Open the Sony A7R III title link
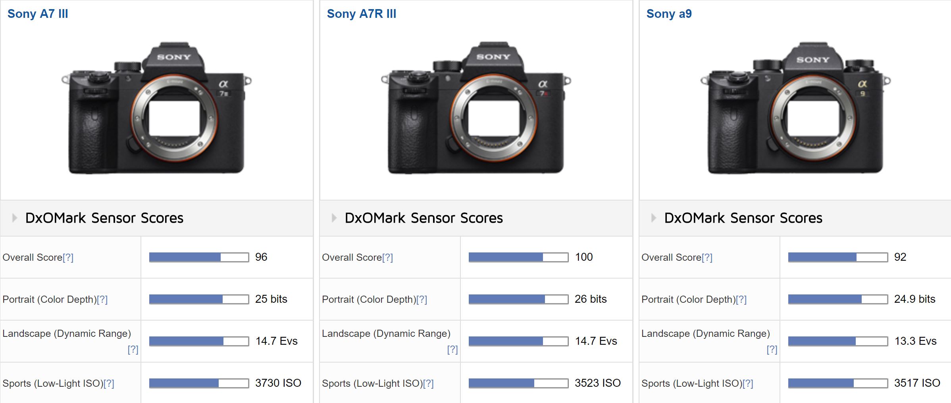 [361, 14]
